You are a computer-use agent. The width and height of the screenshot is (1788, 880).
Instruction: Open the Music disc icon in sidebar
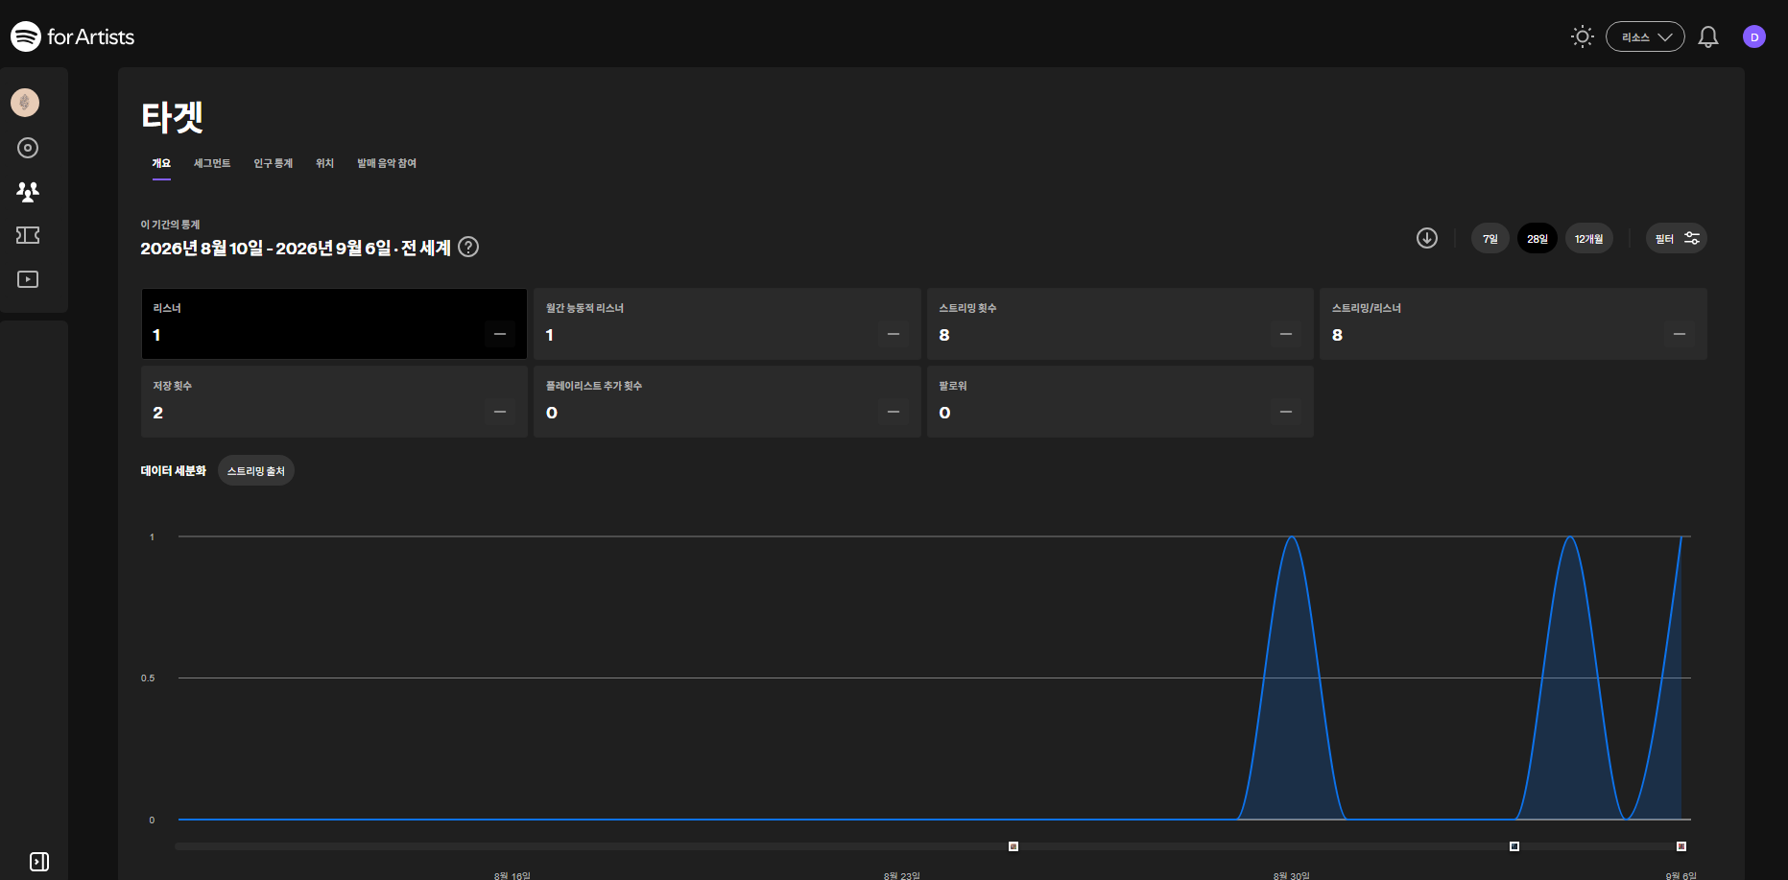tap(28, 148)
